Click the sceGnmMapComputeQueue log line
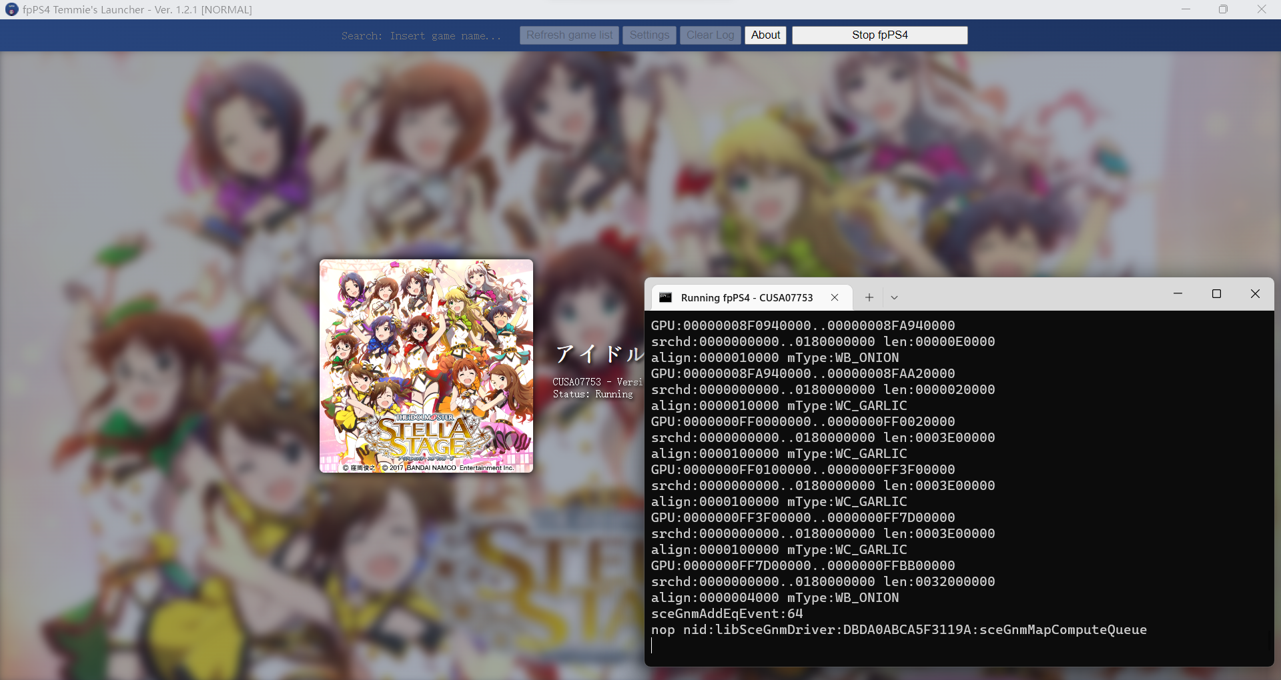 899,629
